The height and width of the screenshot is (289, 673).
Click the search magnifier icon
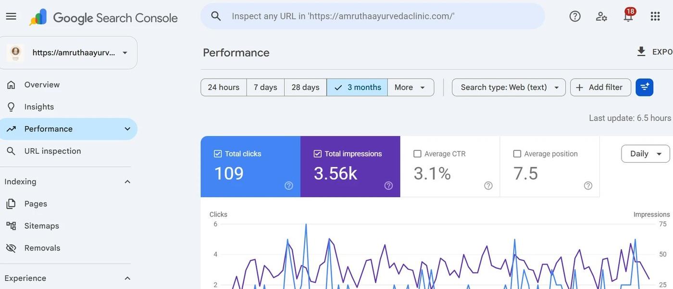(216, 16)
